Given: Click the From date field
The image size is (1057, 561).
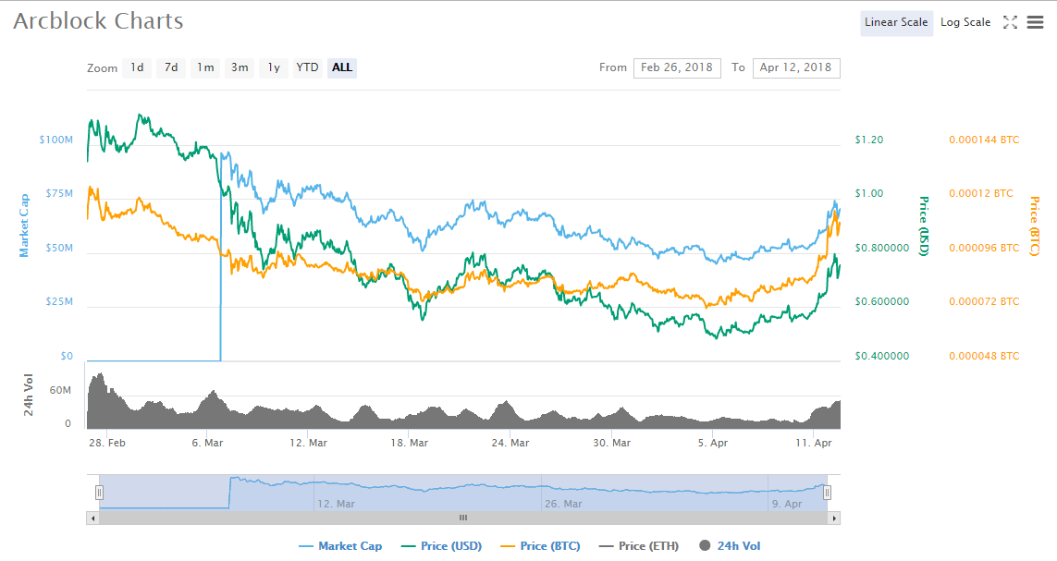Looking at the screenshot, I should tap(677, 67).
